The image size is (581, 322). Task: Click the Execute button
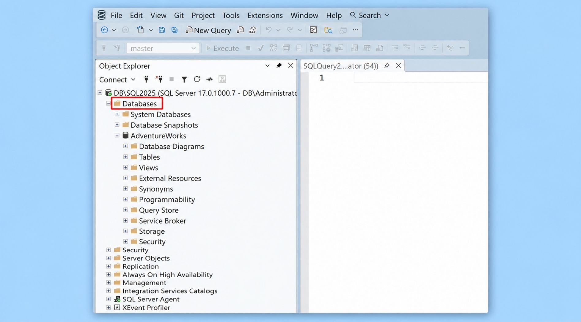tap(222, 48)
